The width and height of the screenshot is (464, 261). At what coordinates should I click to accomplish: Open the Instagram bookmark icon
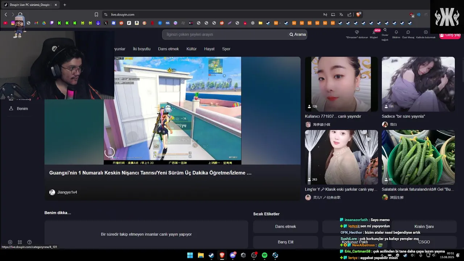tap(13, 23)
